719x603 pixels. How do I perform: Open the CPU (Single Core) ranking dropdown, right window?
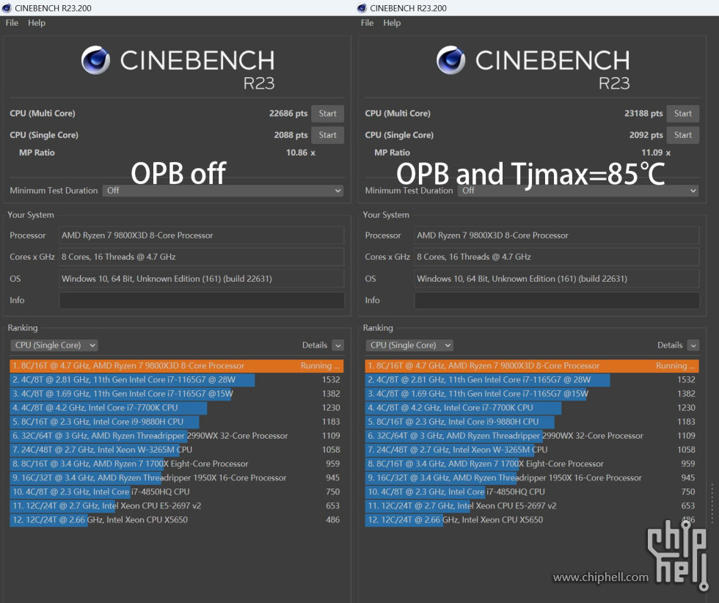pyautogui.click(x=409, y=346)
